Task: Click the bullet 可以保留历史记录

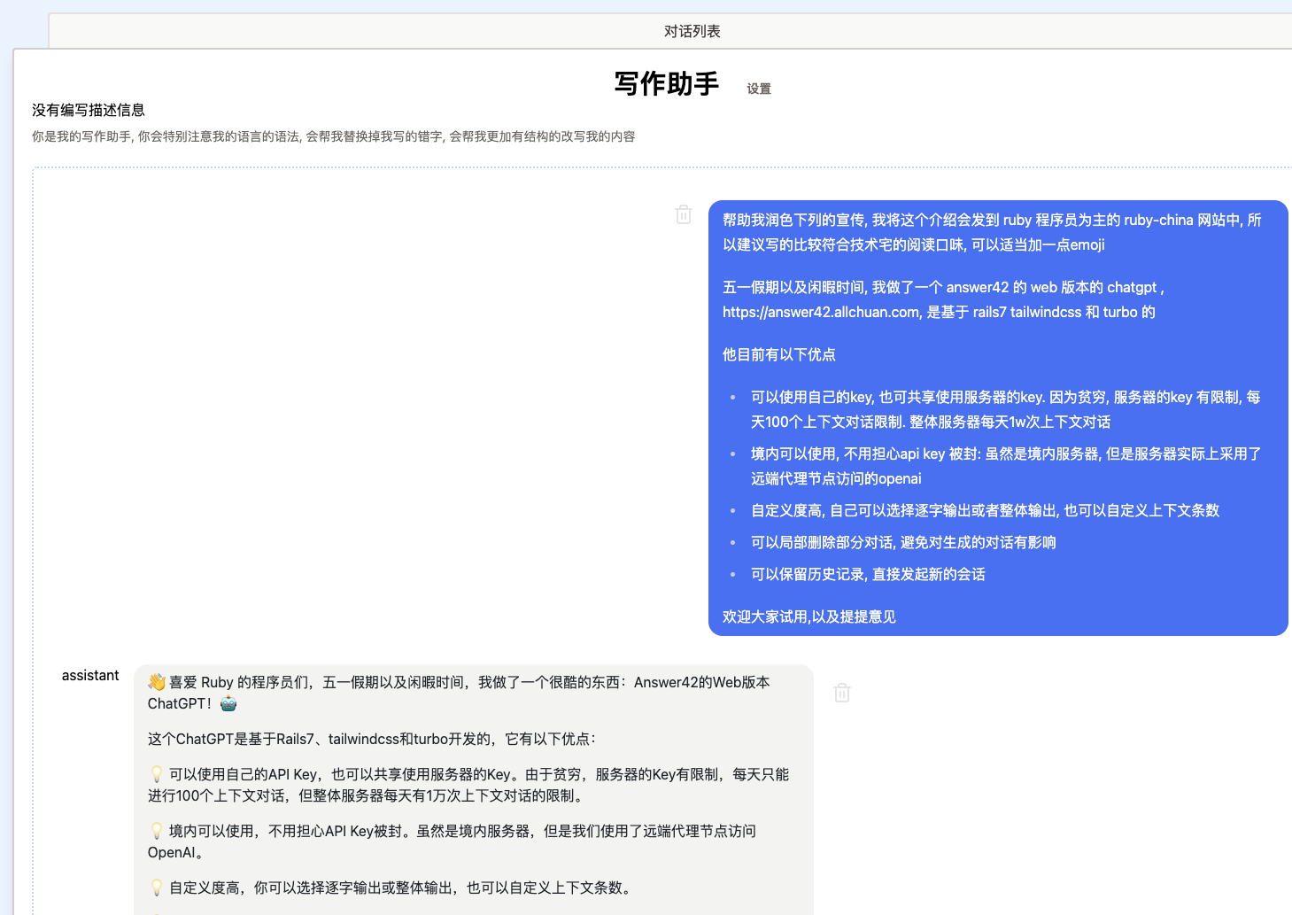Action: [x=868, y=574]
